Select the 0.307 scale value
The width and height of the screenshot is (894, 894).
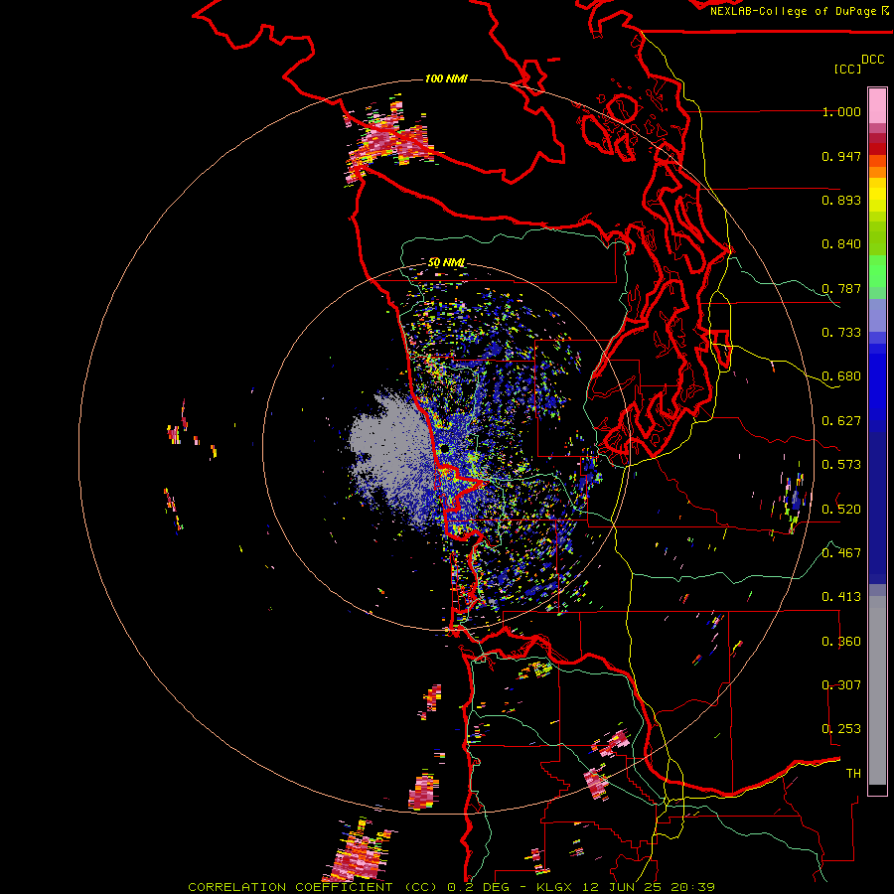[x=841, y=684]
